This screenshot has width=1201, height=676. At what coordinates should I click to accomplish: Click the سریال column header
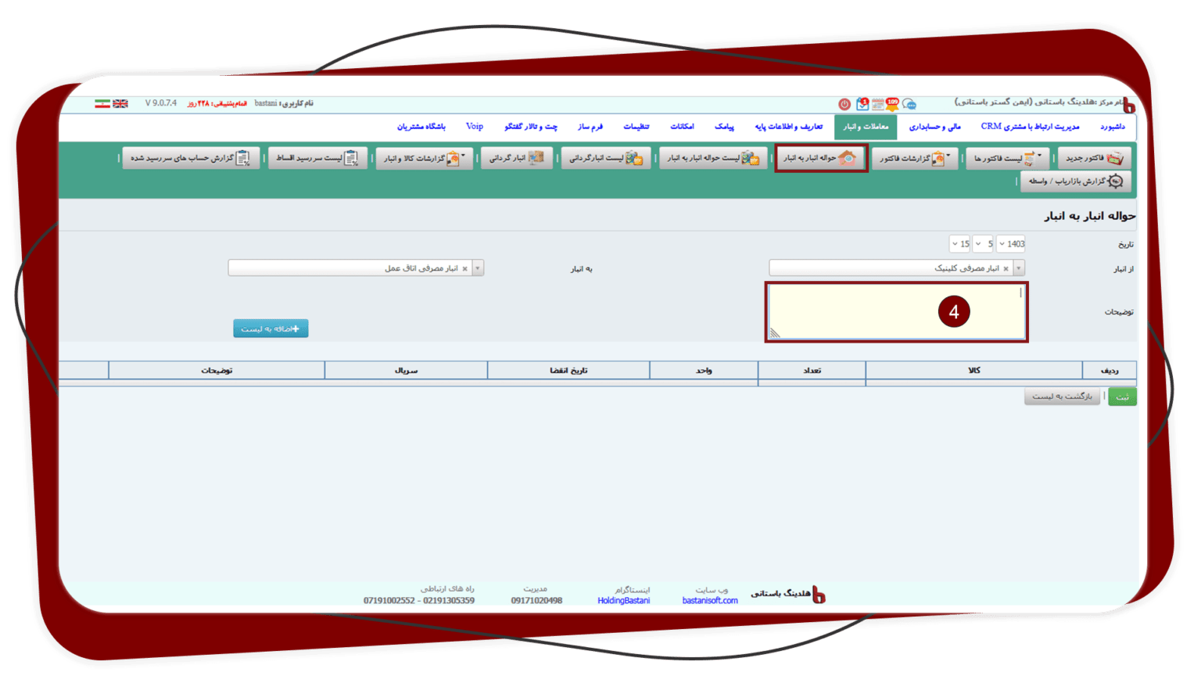coord(406,371)
